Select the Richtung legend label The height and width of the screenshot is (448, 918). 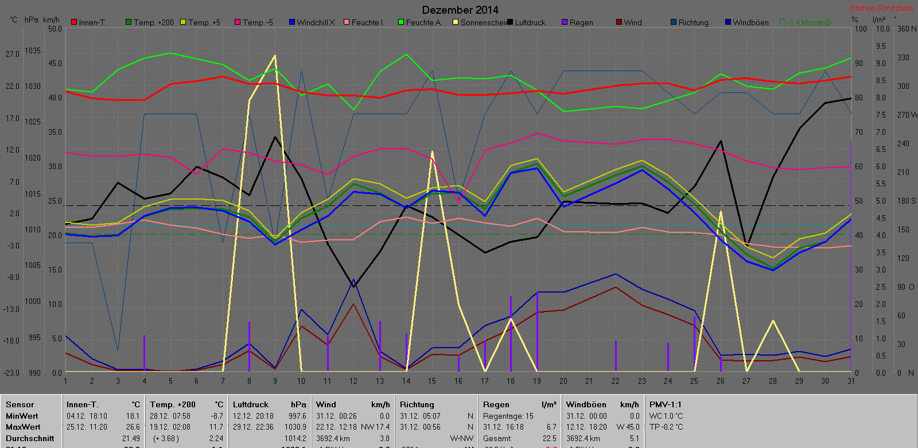tap(694, 23)
